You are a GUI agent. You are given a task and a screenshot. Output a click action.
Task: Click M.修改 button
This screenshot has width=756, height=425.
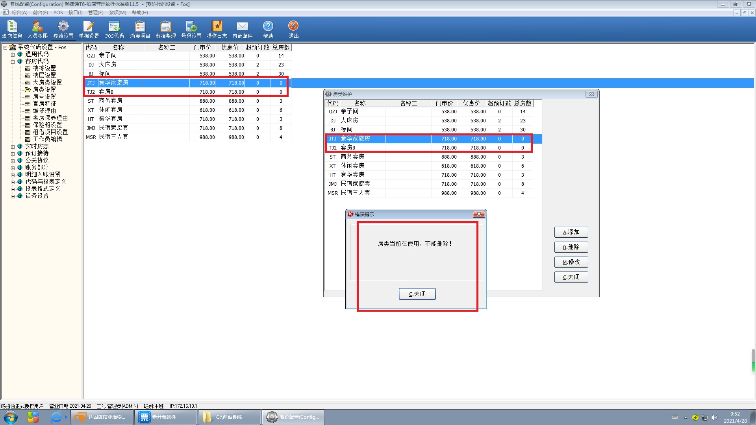point(571,262)
